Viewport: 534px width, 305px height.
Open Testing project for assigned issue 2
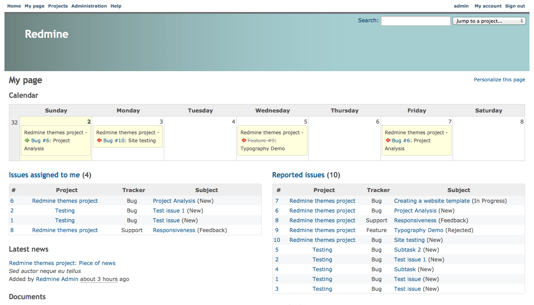coord(65,211)
